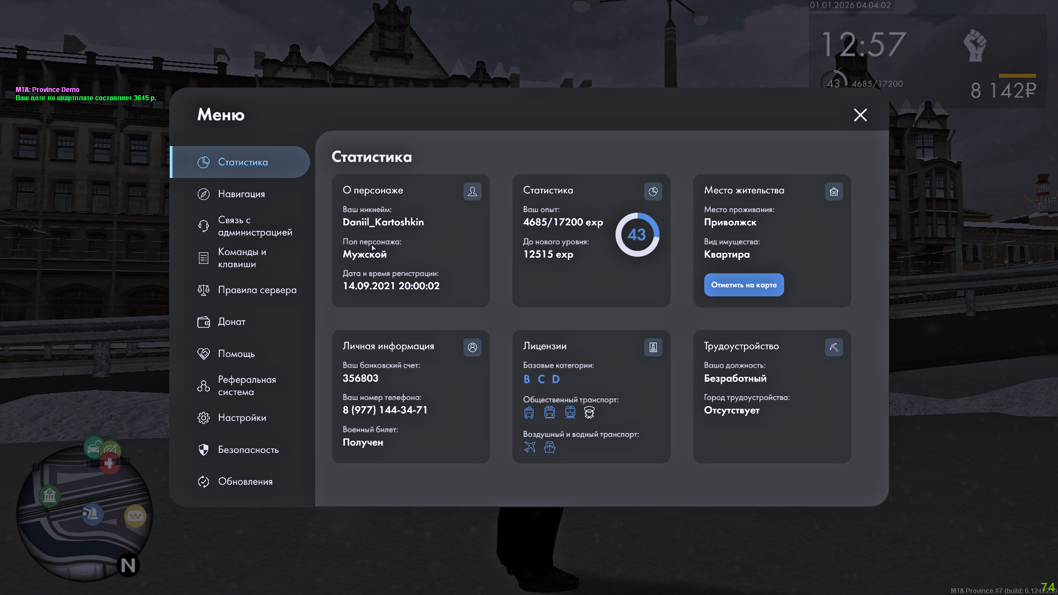Click the first bus transport license icon
Image resolution: width=1058 pixels, height=595 pixels.
click(529, 413)
